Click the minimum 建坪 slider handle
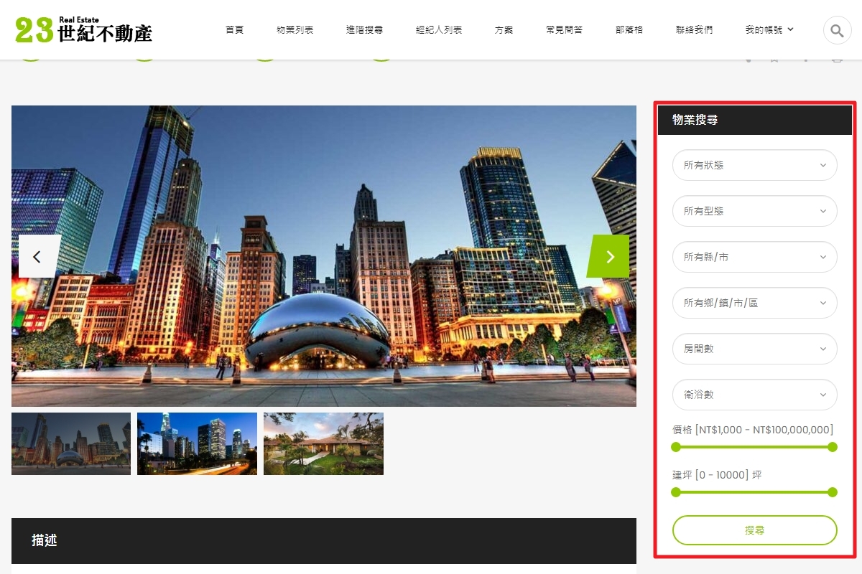 tap(675, 492)
